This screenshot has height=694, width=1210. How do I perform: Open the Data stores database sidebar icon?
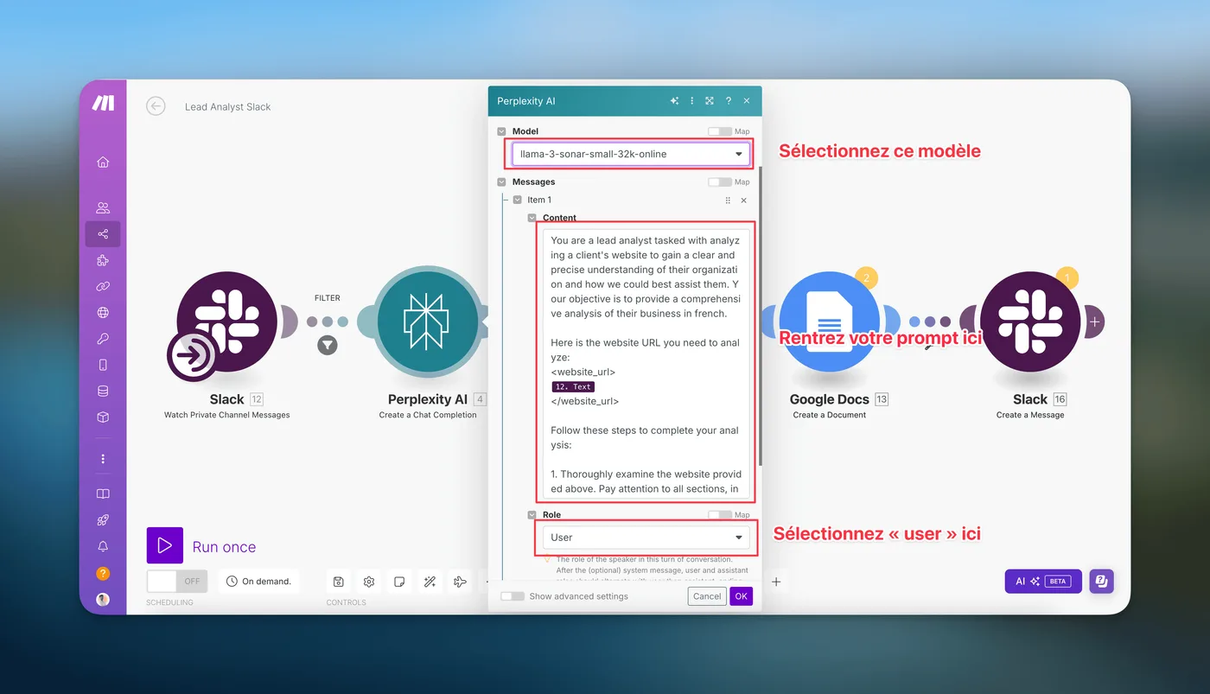[103, 392]
